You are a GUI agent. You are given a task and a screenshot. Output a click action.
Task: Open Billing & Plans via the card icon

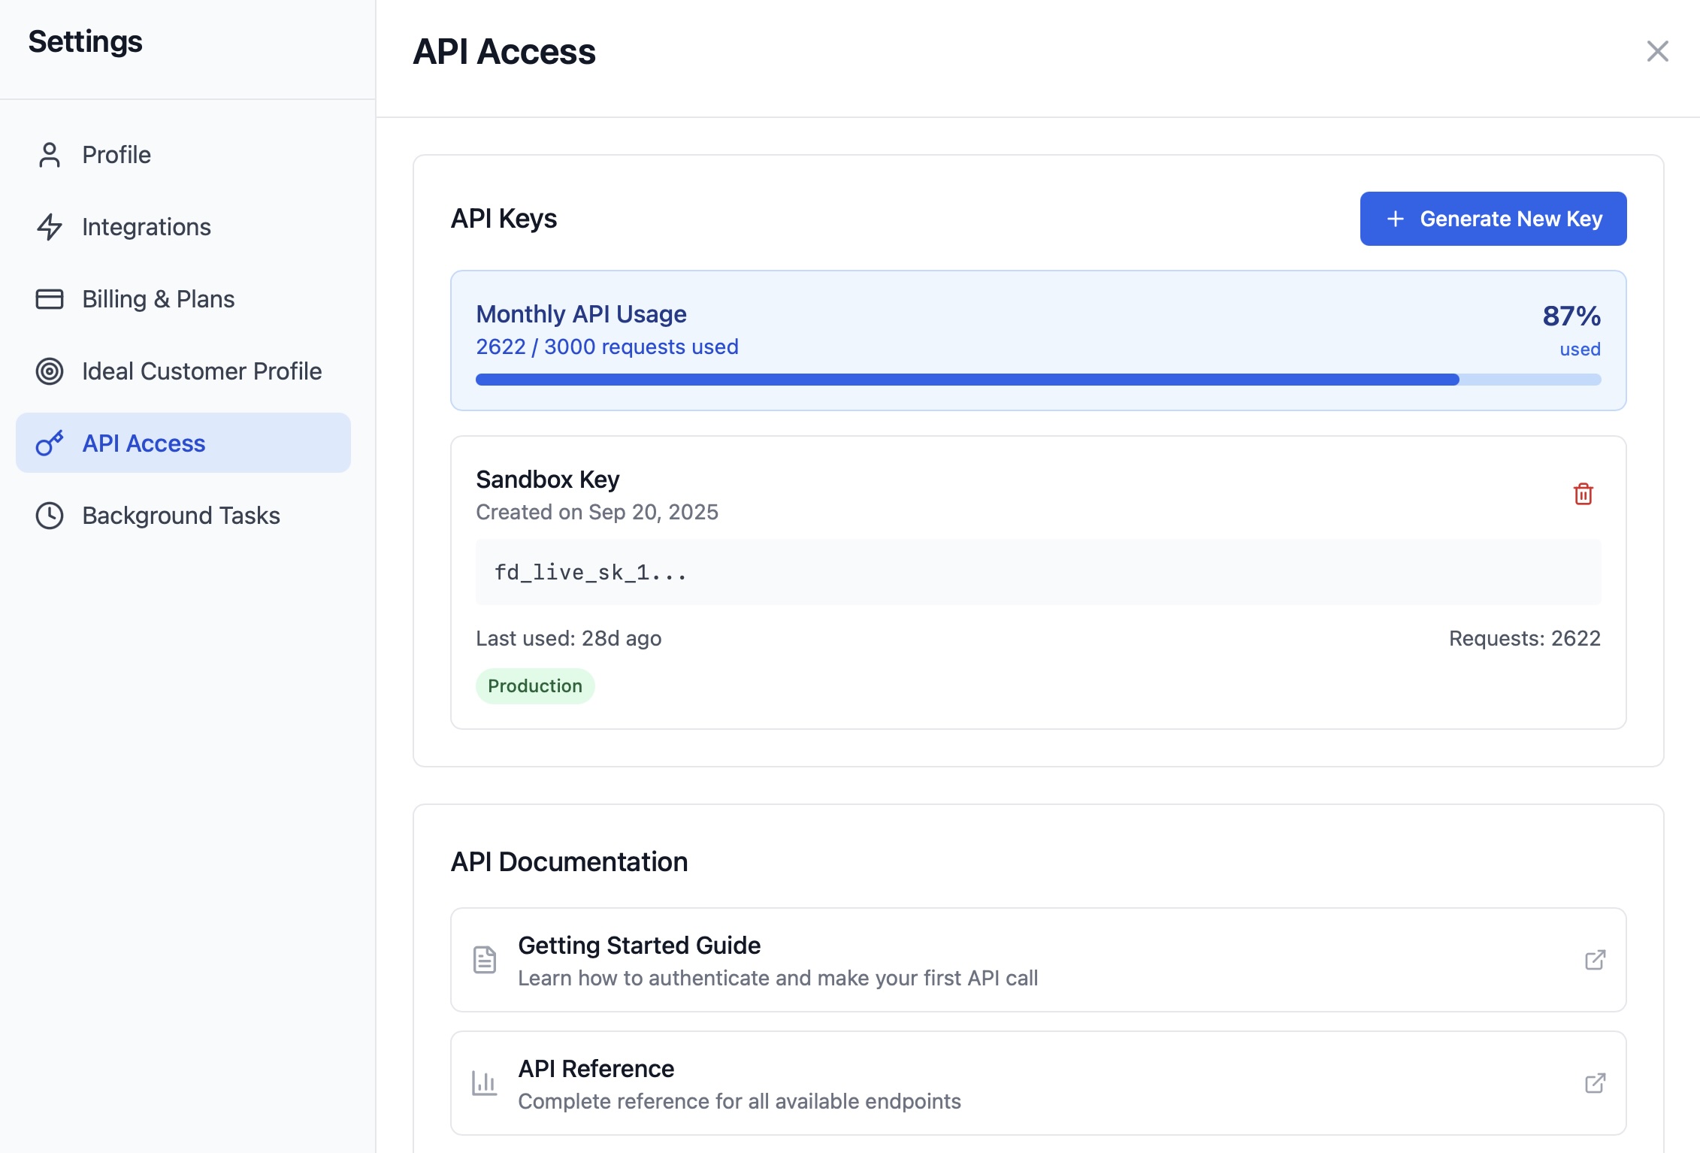coord(50,298)
